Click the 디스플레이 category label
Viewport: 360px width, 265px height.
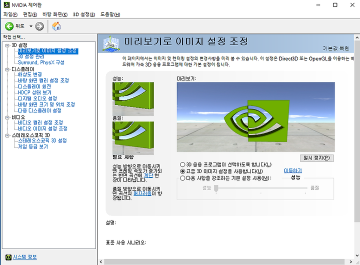pyautogui.click(x=22, y=69)
